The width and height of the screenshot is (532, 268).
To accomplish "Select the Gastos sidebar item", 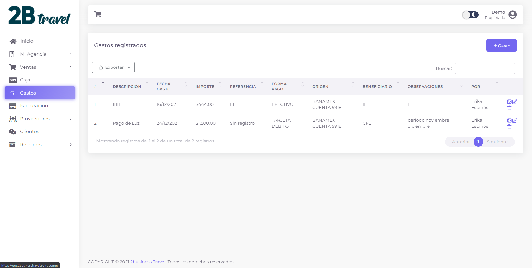I will [x=40, y=93].
